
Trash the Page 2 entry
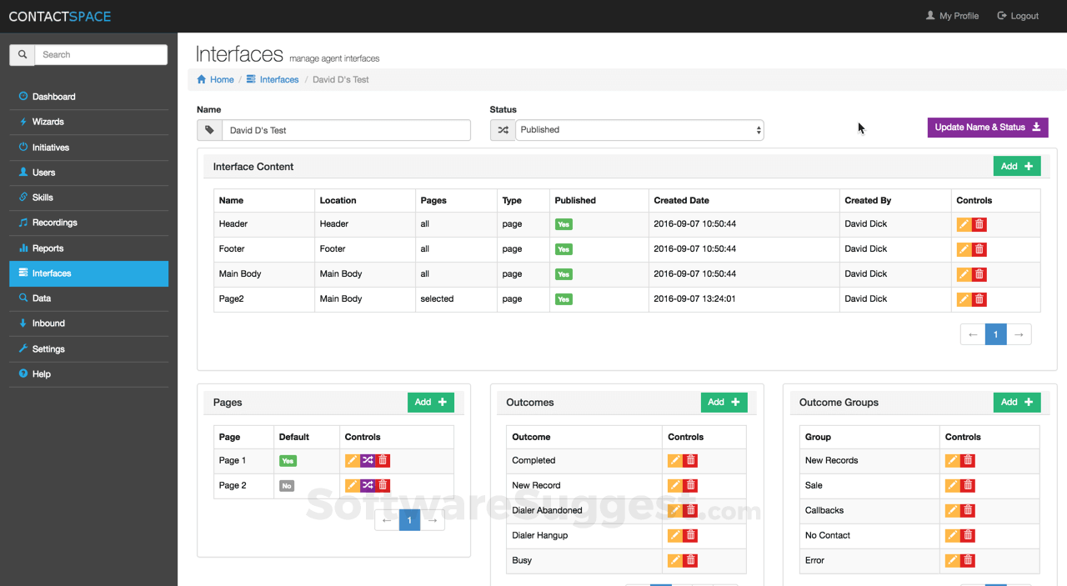[383, 485]
